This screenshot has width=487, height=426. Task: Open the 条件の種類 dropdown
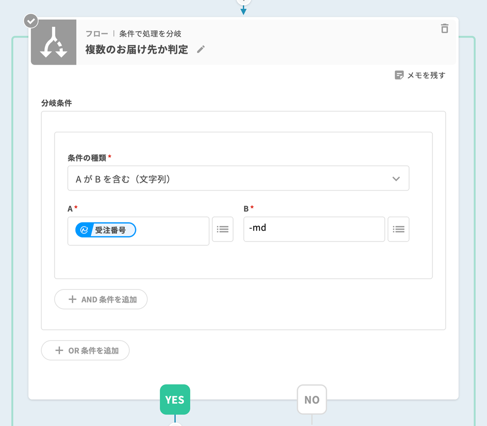[x=238, y=178]
